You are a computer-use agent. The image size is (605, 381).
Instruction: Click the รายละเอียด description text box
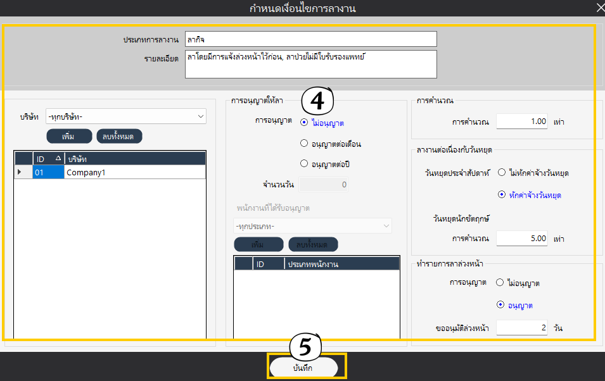(310, 64)
